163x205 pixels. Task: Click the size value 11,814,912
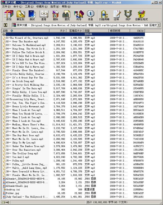[x=59, y=125]
